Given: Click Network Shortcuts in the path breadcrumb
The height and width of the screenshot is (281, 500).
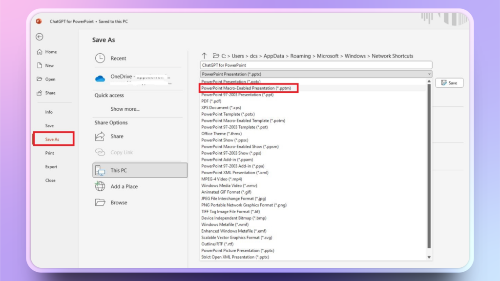Looking at the screenshot, I should click(392, 56).
